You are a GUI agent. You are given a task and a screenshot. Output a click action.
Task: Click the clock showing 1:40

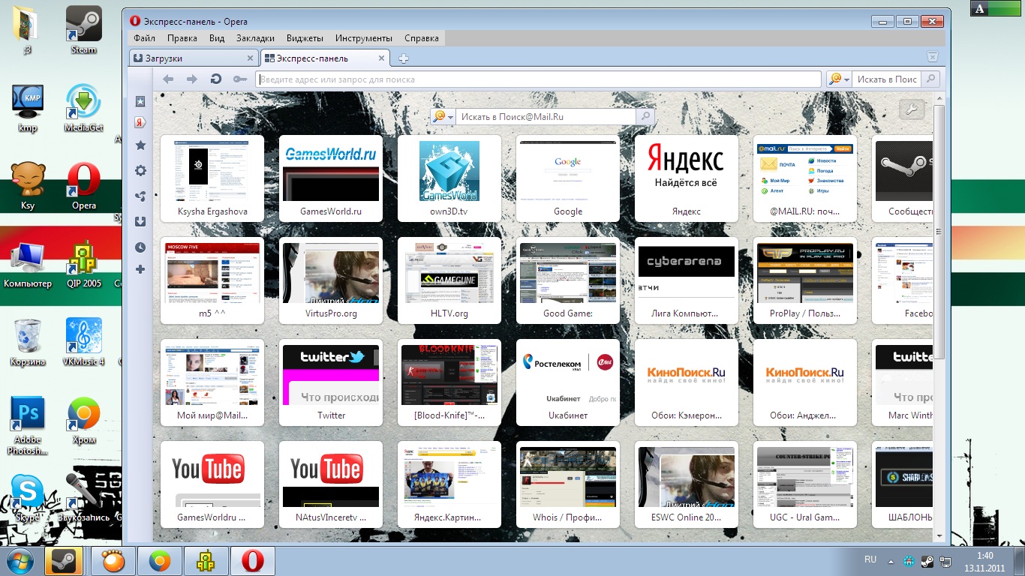click(x=985, y=556)
